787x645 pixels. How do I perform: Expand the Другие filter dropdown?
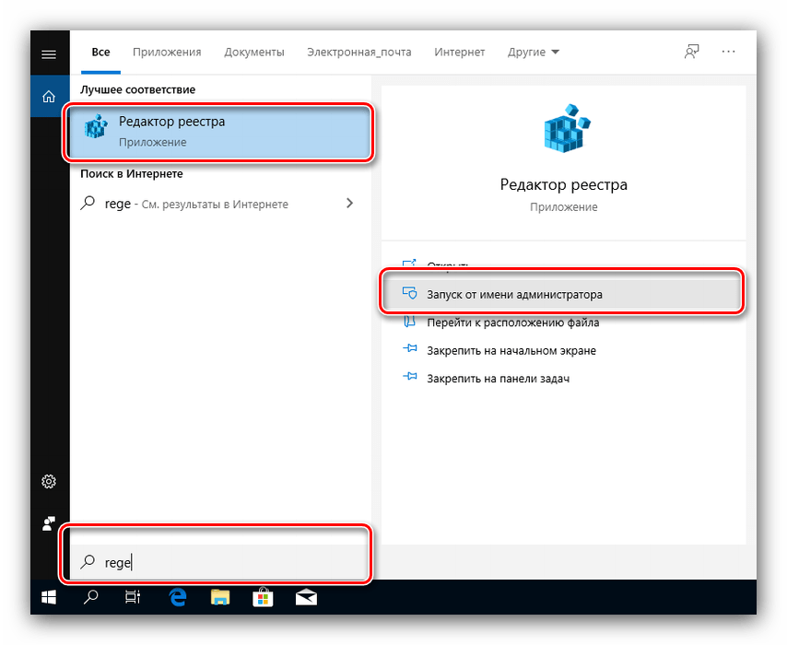[x=533, y=53]
